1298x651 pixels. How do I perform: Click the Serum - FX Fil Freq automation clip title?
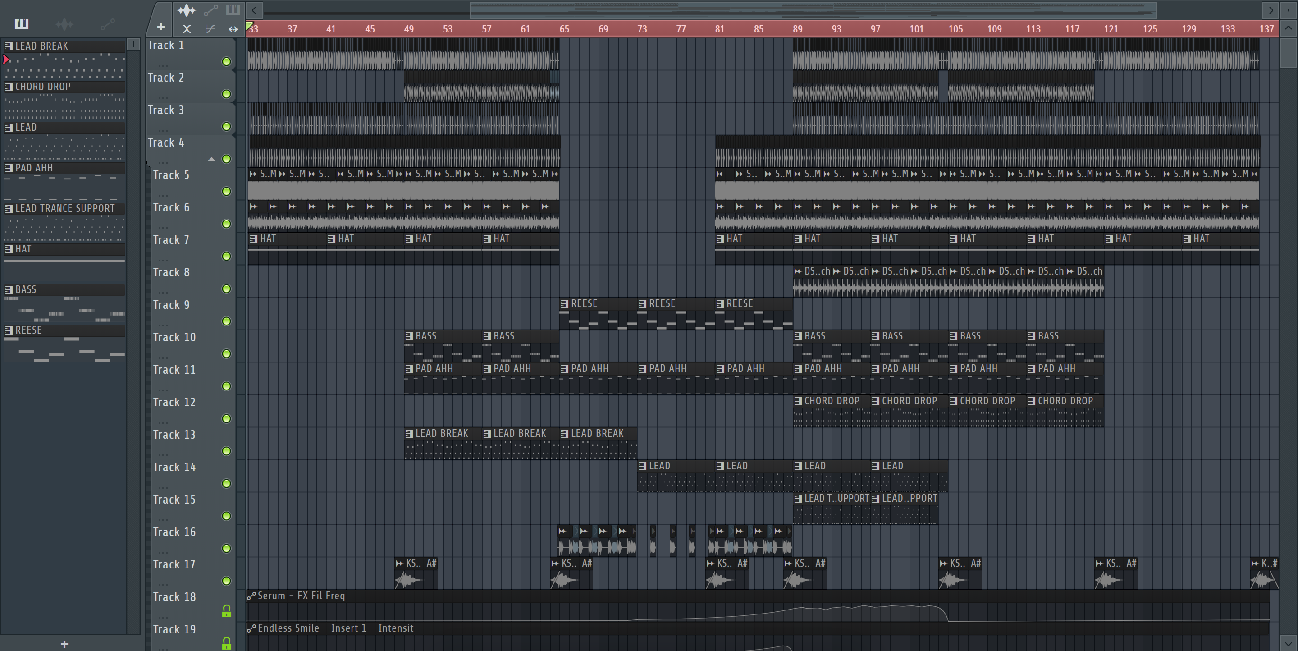[x=302, y=596]
